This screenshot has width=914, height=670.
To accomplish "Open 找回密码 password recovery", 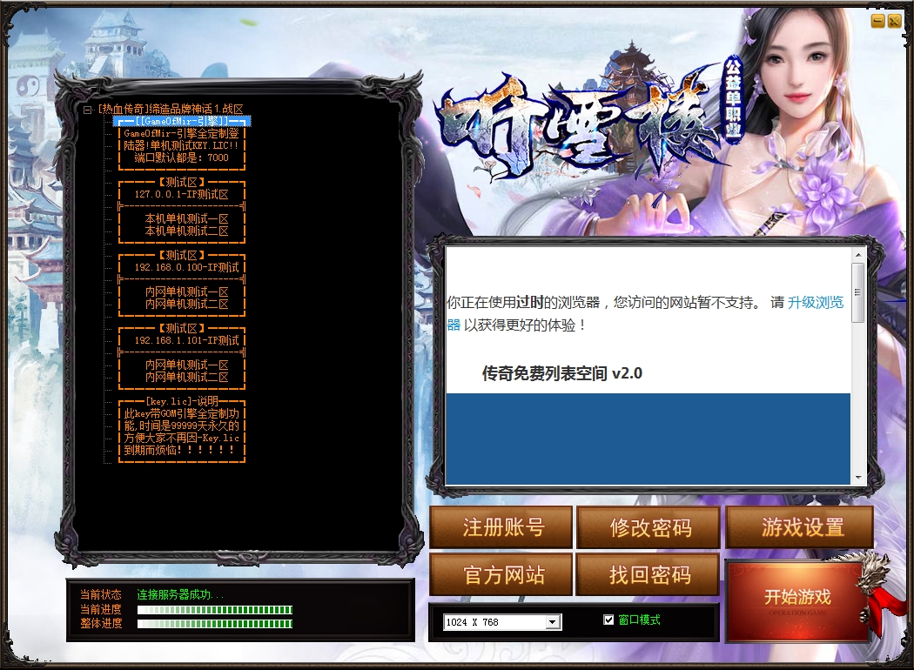I will pyautogui.click(x=649, y=574).
